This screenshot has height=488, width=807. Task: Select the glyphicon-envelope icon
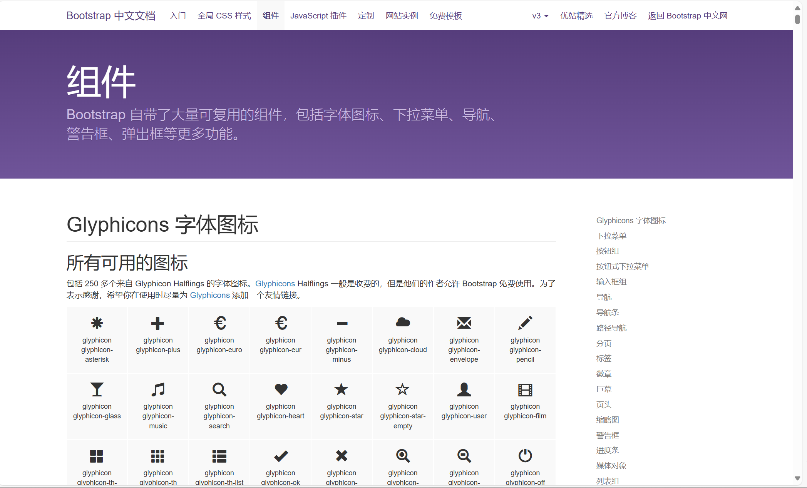point(464,323)
